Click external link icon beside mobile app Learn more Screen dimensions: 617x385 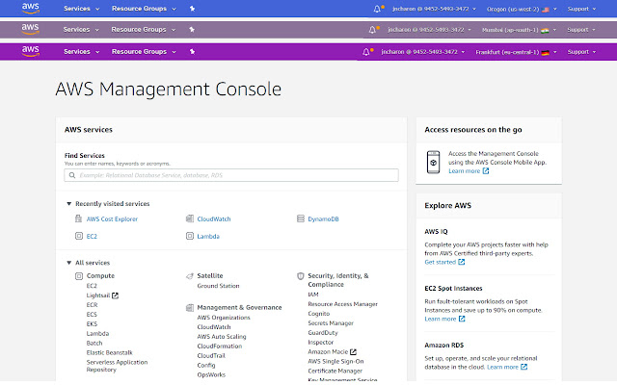click(x=486, y=171)
